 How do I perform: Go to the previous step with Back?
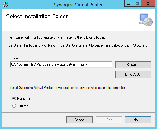pyautogui.click(x=109, y=120)
